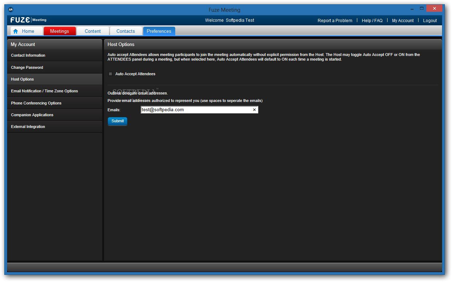
Task: Click Report a Problem link
Action: [x=335, y=21]
